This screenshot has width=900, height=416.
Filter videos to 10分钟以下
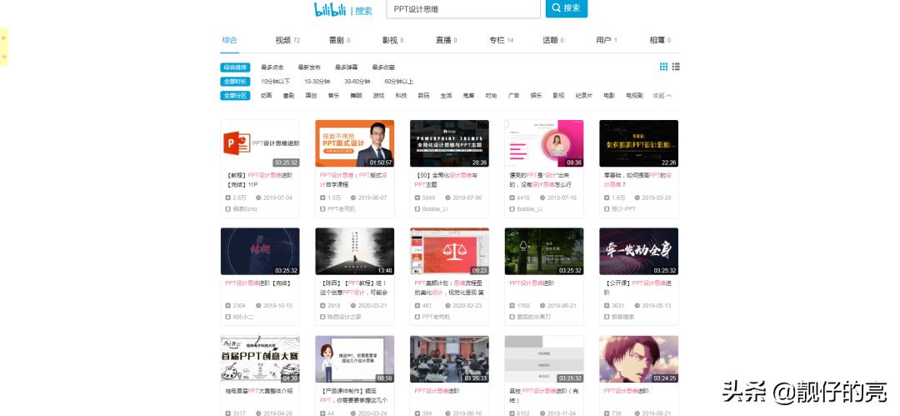tap(276, 82)
